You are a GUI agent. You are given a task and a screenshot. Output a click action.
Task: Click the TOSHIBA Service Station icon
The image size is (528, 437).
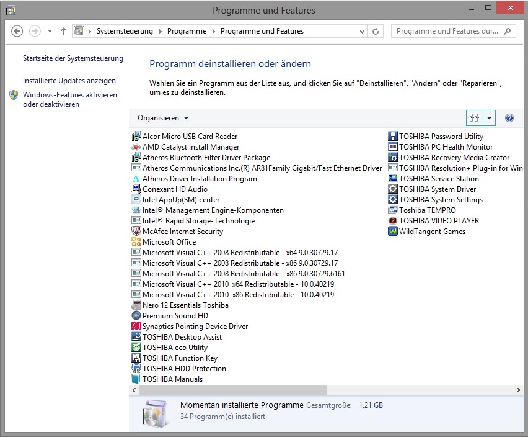393,179
